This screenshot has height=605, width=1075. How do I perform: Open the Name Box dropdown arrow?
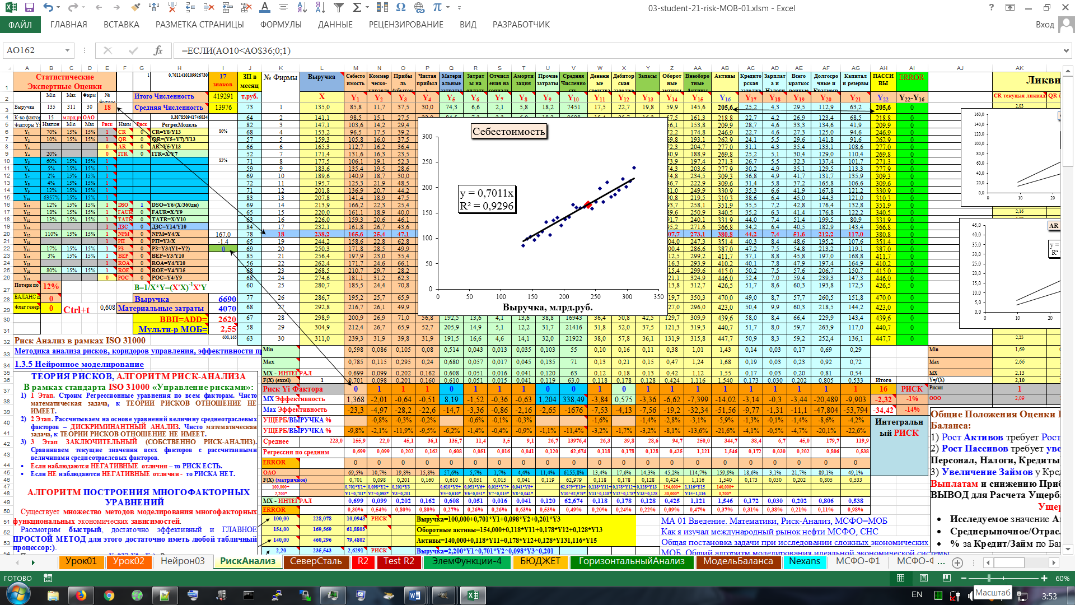pos(67,50)
